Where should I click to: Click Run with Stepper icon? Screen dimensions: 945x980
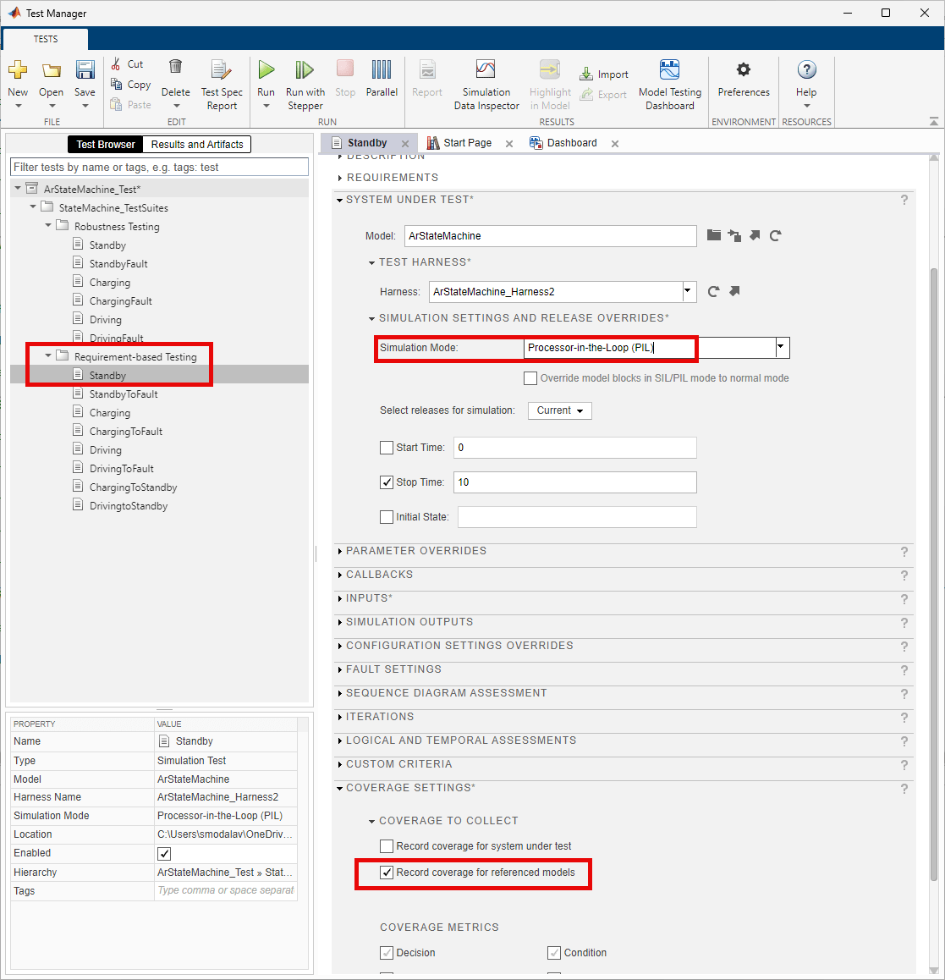[305, 71]
